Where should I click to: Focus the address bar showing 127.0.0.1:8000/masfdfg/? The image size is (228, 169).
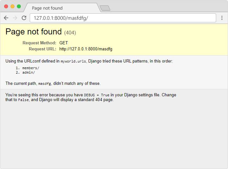pos(123,18)
